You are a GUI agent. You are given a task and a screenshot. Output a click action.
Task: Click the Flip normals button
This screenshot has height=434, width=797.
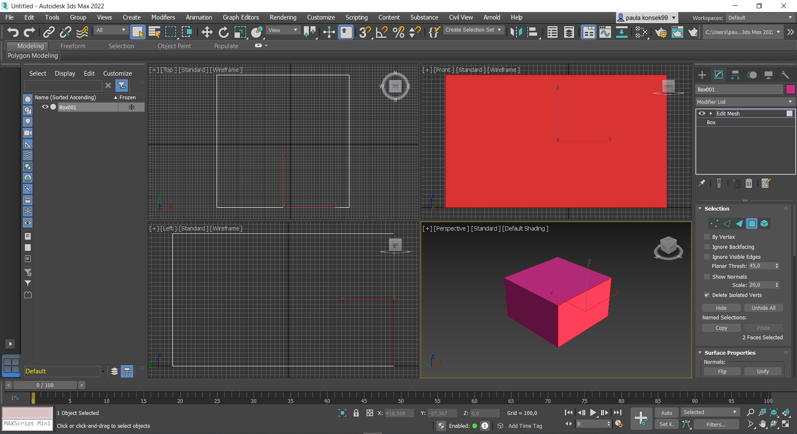click(x=722, y=371)
